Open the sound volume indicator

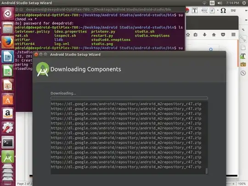(220, 3)
